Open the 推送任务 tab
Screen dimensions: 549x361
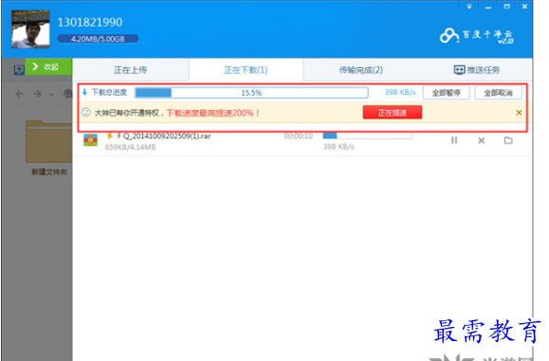coord(477,70)
